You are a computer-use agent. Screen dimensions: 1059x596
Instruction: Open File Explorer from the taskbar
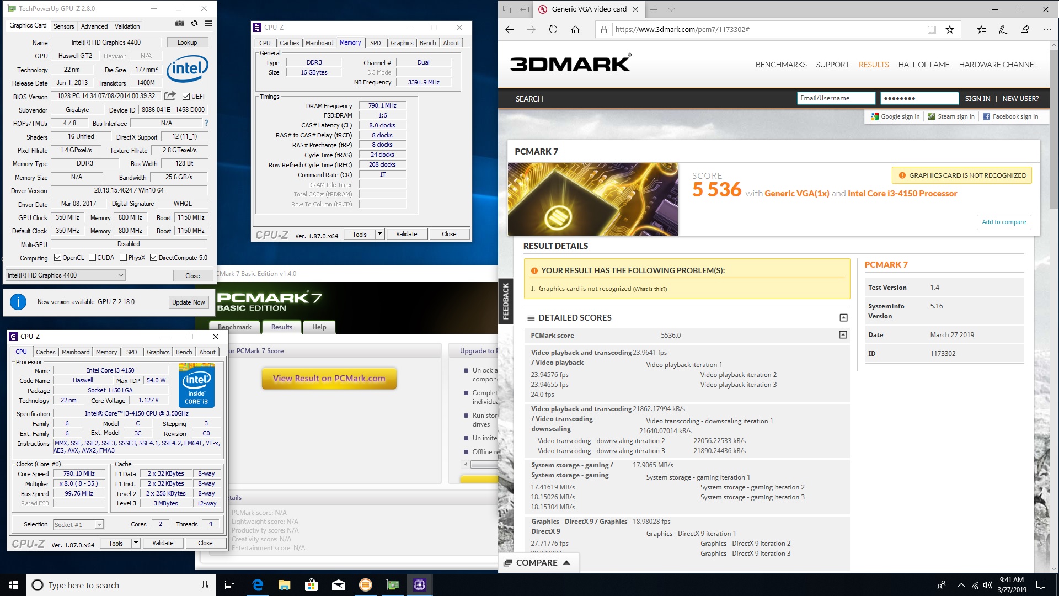coord(285,585)
